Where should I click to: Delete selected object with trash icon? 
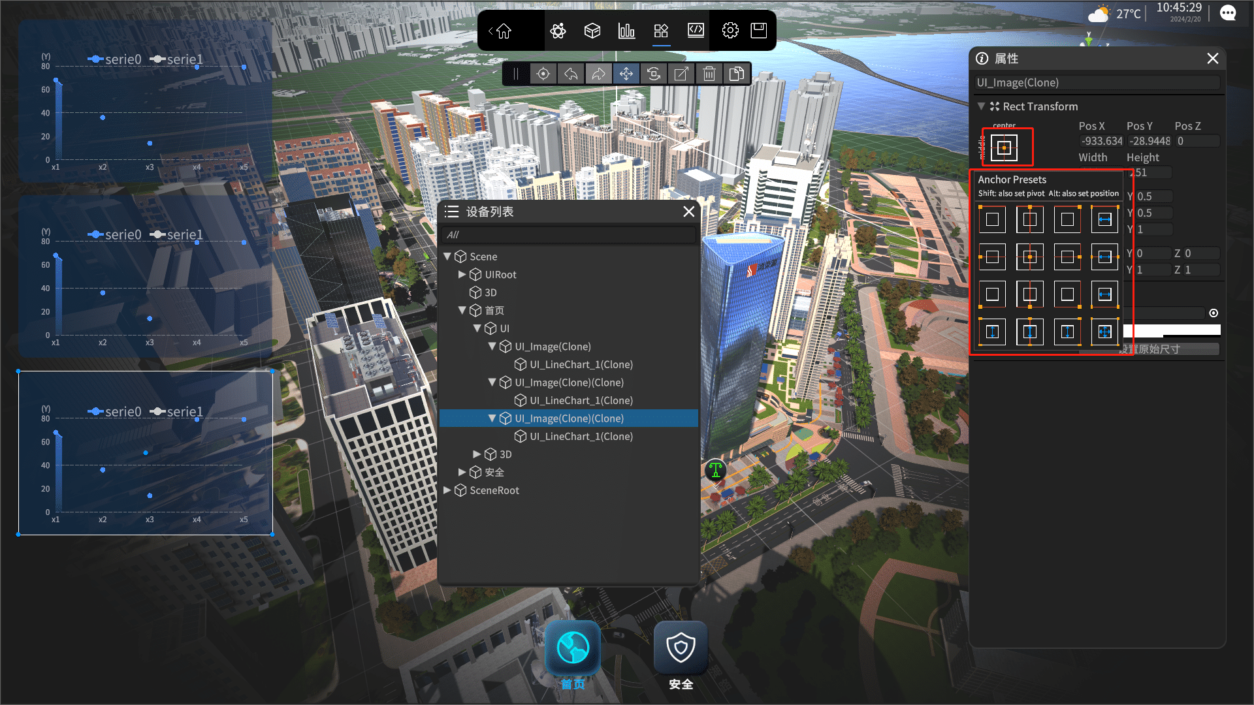709,74
